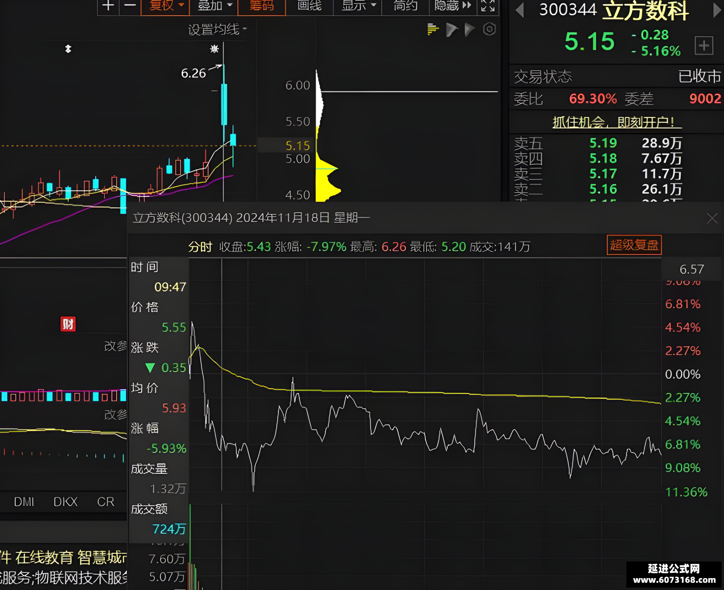Go to previous stock with left arrow
Screen dimensions: 724x590
(520, 10)
